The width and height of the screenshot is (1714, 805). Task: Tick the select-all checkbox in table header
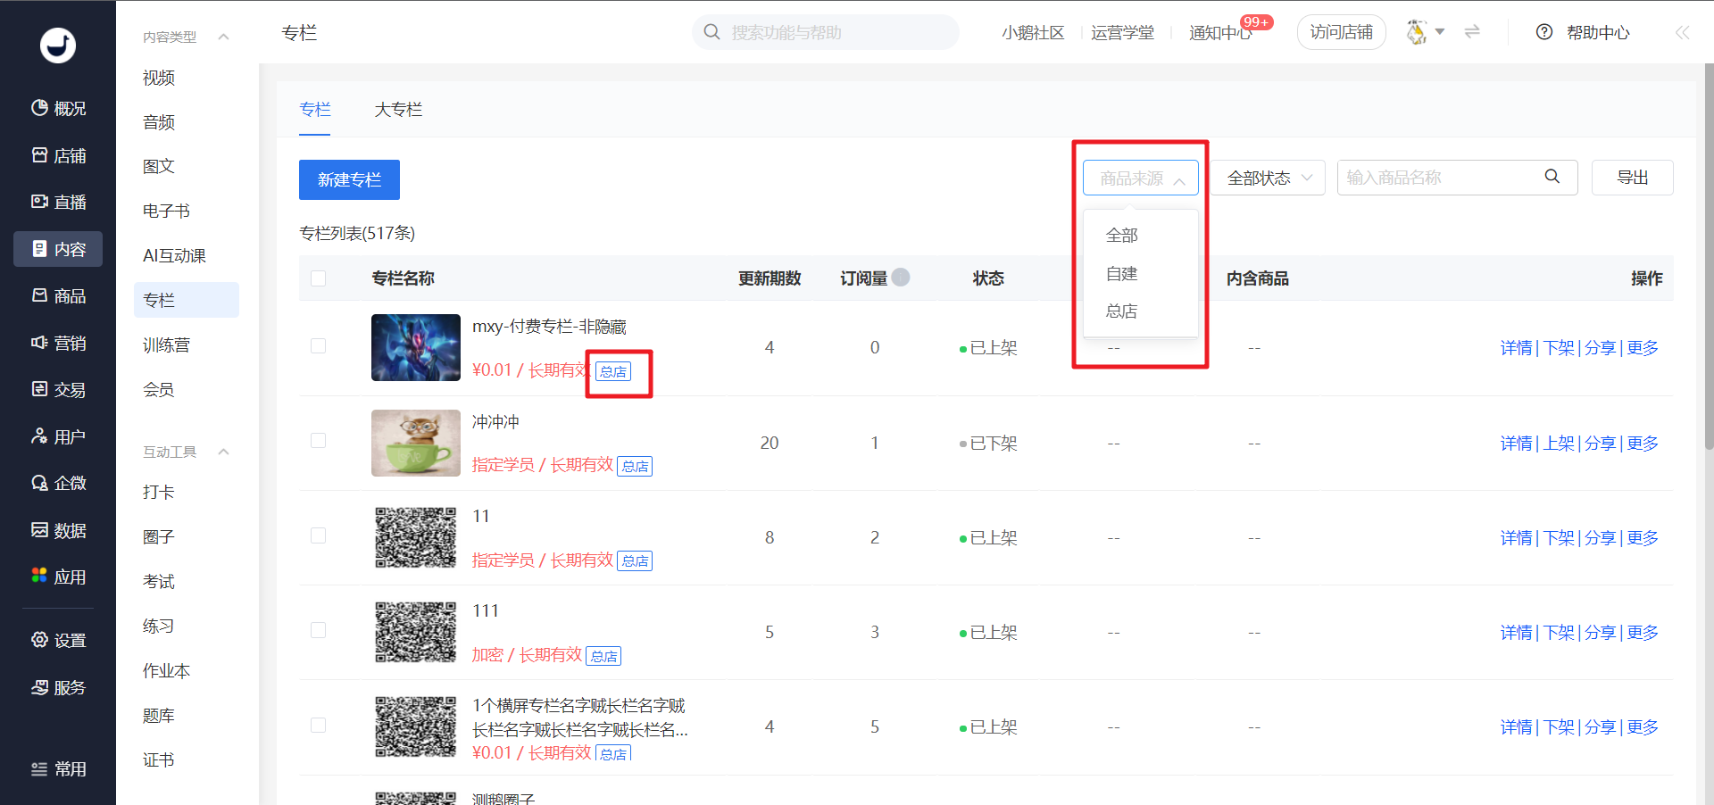coord(318,278)
